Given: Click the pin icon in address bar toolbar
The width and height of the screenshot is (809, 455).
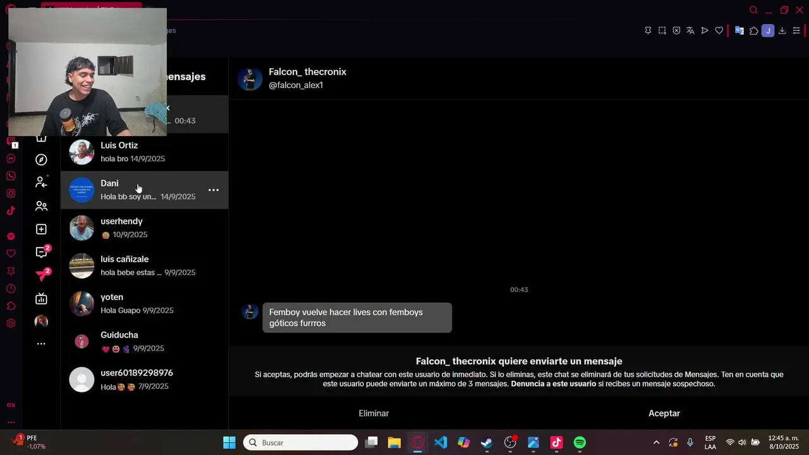Looking at the screenshot, I should (x=648, y=30).
